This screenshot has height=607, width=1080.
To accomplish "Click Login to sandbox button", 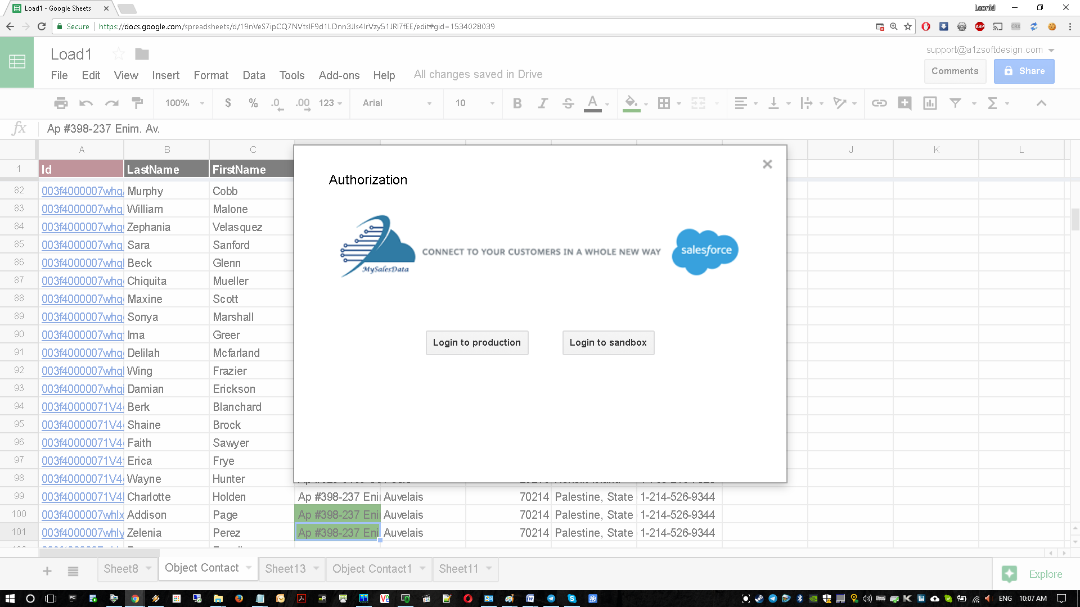I will [x=608, y=342].
